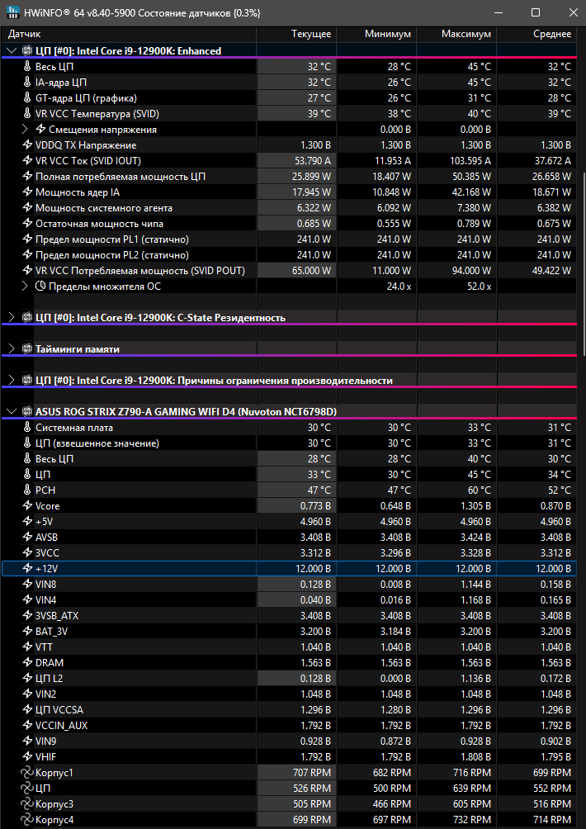Click thermometer icon of Системная плата

coord(27,427)
